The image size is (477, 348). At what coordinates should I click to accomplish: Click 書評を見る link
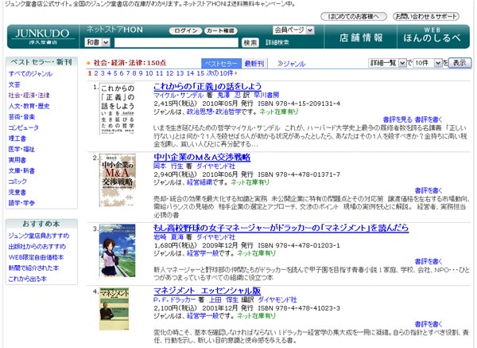[x=397, y=119]
